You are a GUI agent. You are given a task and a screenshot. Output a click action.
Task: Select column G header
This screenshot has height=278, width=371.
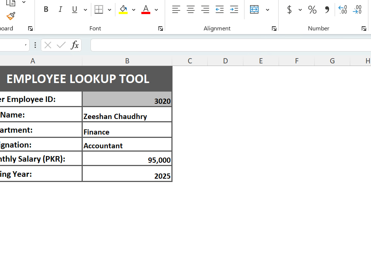(332, 61)
